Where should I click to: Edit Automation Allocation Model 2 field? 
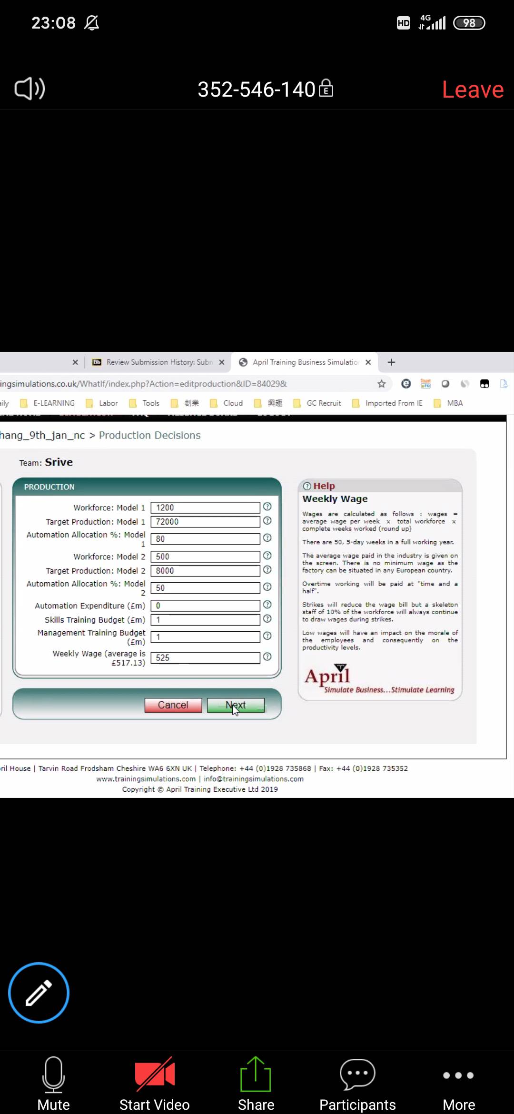tap(206, 588)
